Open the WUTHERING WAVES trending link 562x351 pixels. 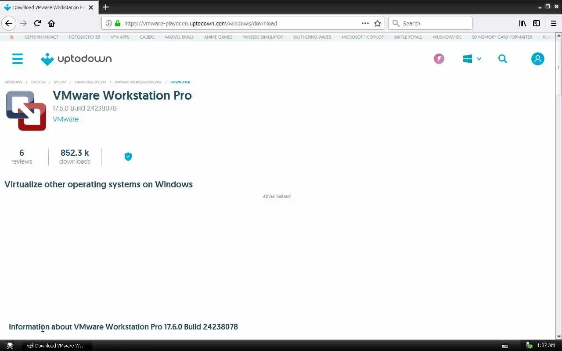coord(312,37)
